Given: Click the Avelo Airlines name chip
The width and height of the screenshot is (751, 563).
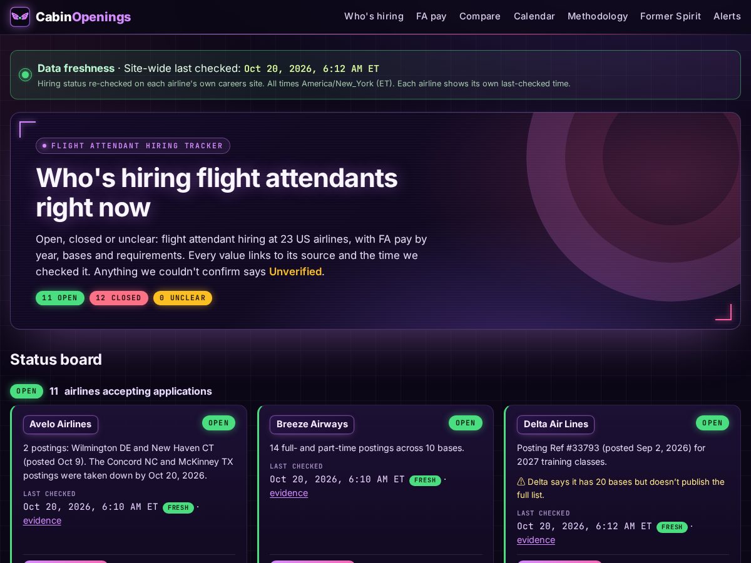Looking at the screenshot, I should 61,424.
